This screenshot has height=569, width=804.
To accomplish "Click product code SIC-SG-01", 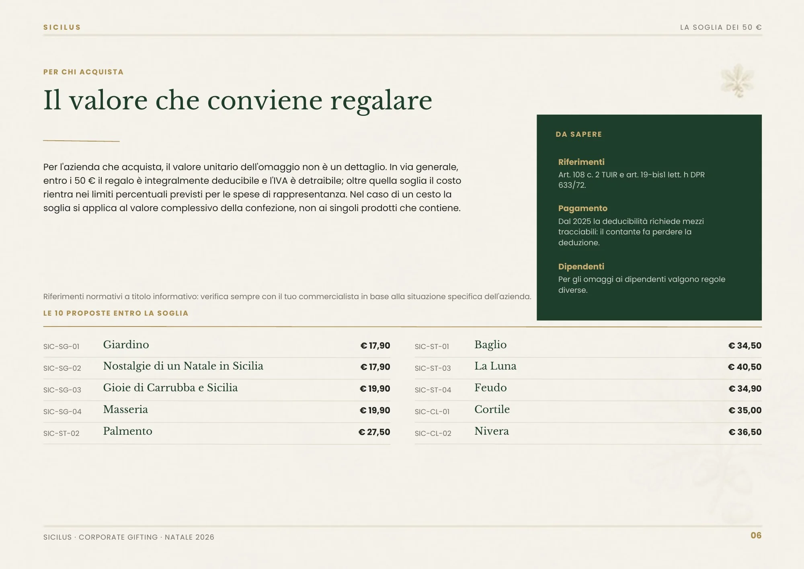I will point(62,347).
